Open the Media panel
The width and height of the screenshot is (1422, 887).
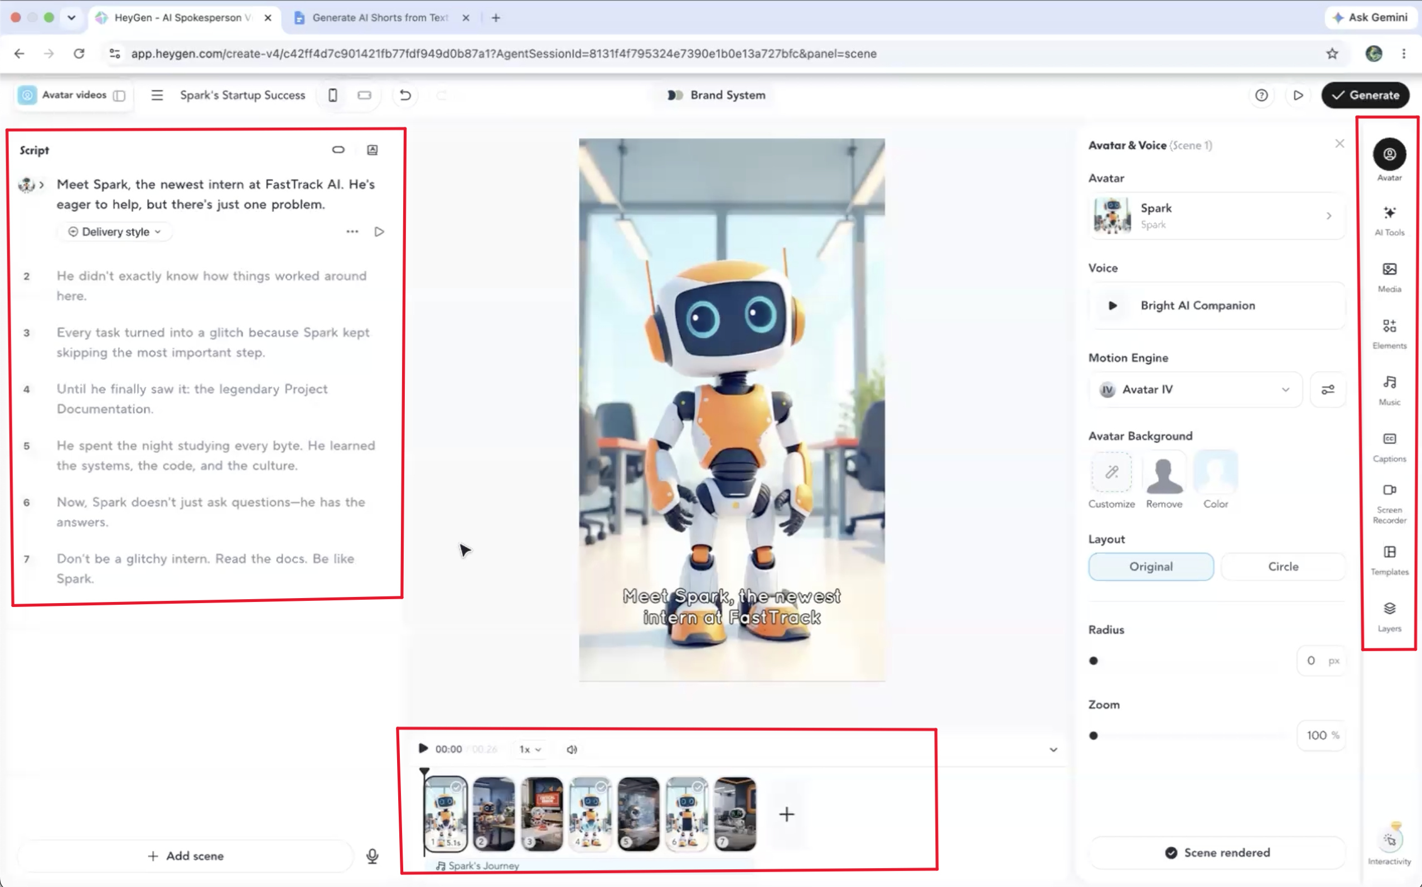tap(1389, 277)
